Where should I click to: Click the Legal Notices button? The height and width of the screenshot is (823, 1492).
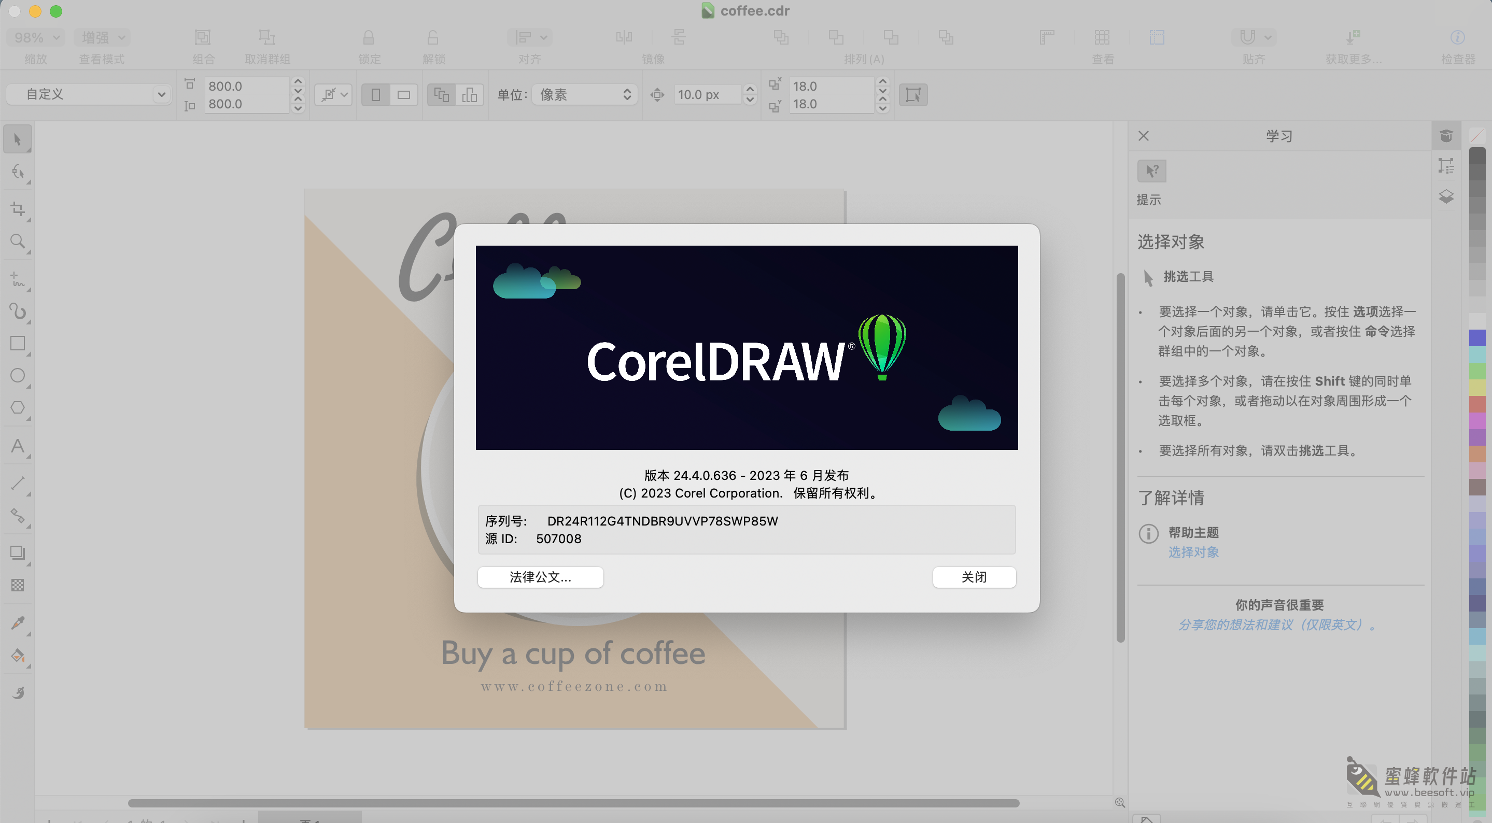pyautogui.click(x=540, y=577)
